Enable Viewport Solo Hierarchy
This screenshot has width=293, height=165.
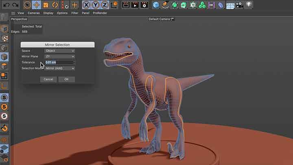[x=4, y=116]
